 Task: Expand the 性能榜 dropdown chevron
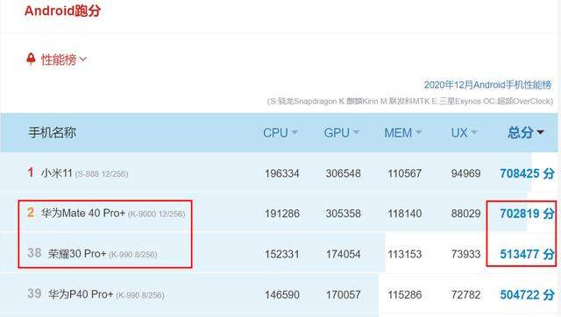click(83, 59)
